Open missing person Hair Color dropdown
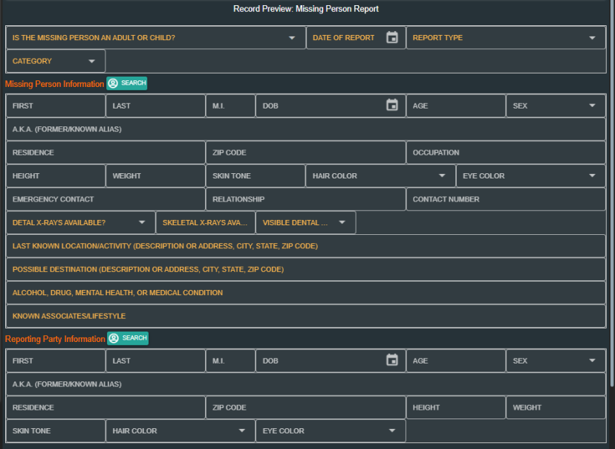 pos(442,176)
